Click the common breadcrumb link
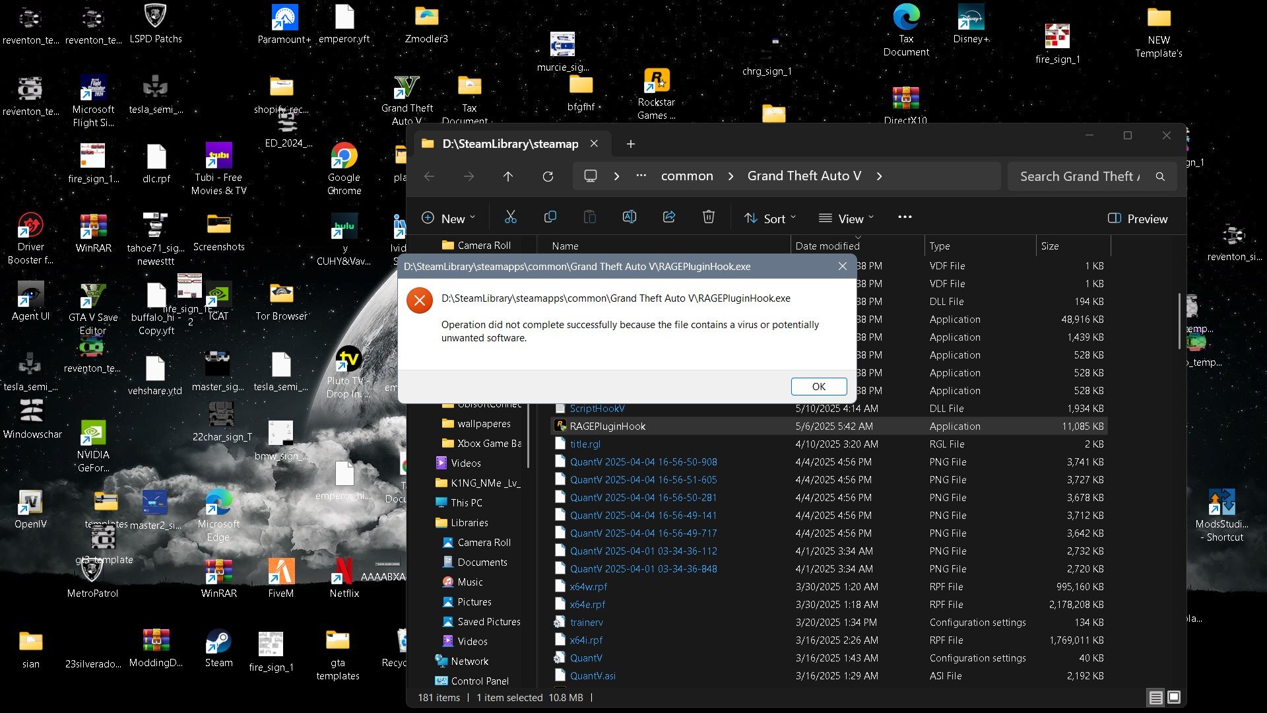 [x=686, y=176]
